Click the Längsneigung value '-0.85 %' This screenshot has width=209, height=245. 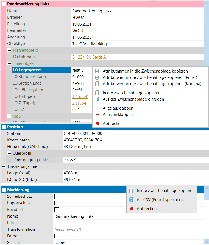click(x=70, y=160)
